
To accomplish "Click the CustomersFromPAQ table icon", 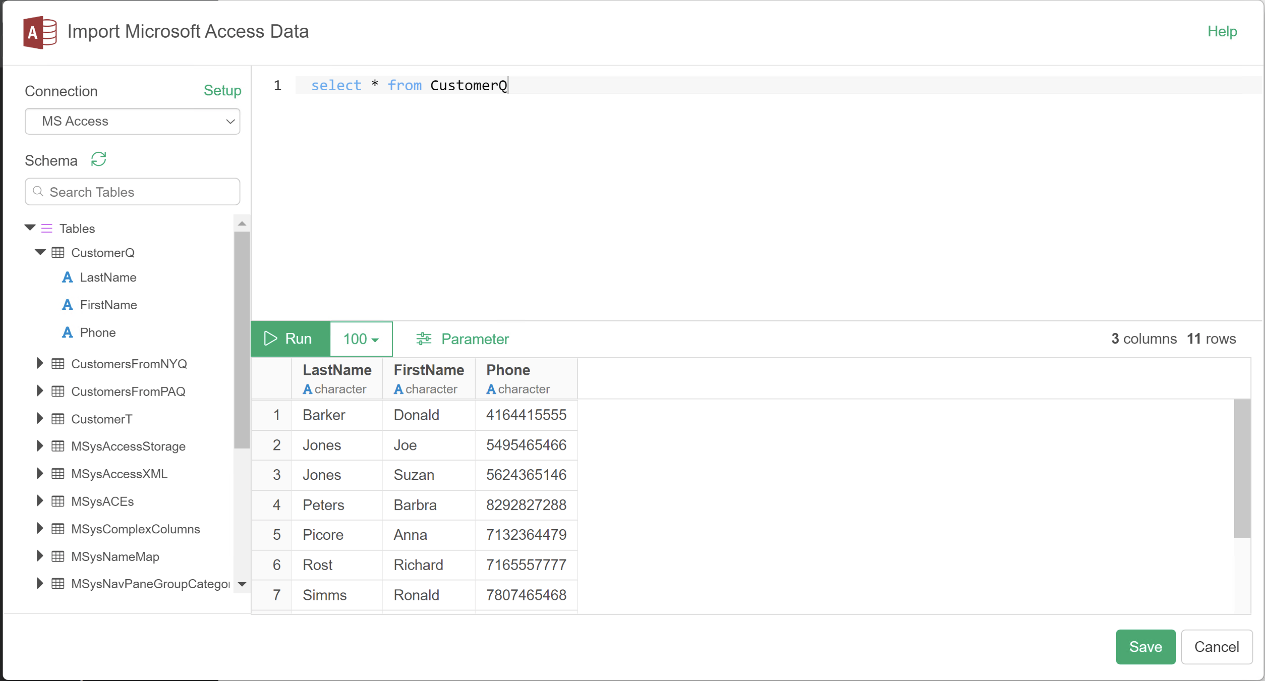I will tap(58, 391).
